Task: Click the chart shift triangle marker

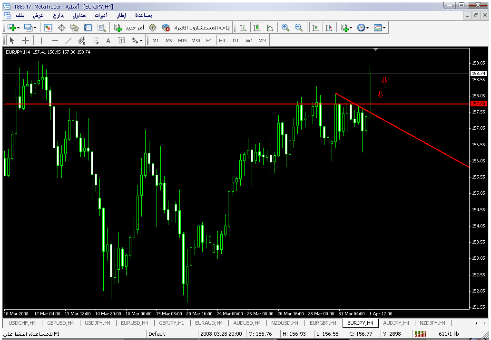Action: coord(376,49)
